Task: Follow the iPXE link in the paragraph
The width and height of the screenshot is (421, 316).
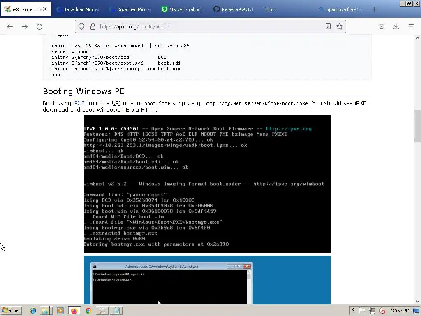Action: 79,103
